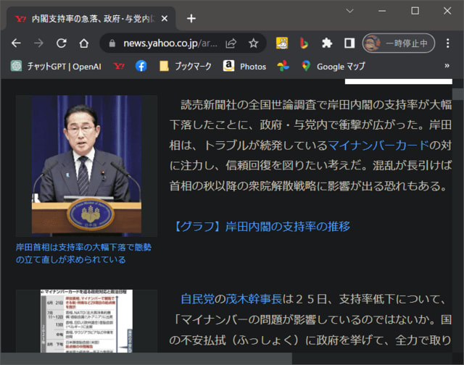The width and height of the screenshot is (464, 365).
Task: Share this page from the address bar
Action: [x=231, y=43]
